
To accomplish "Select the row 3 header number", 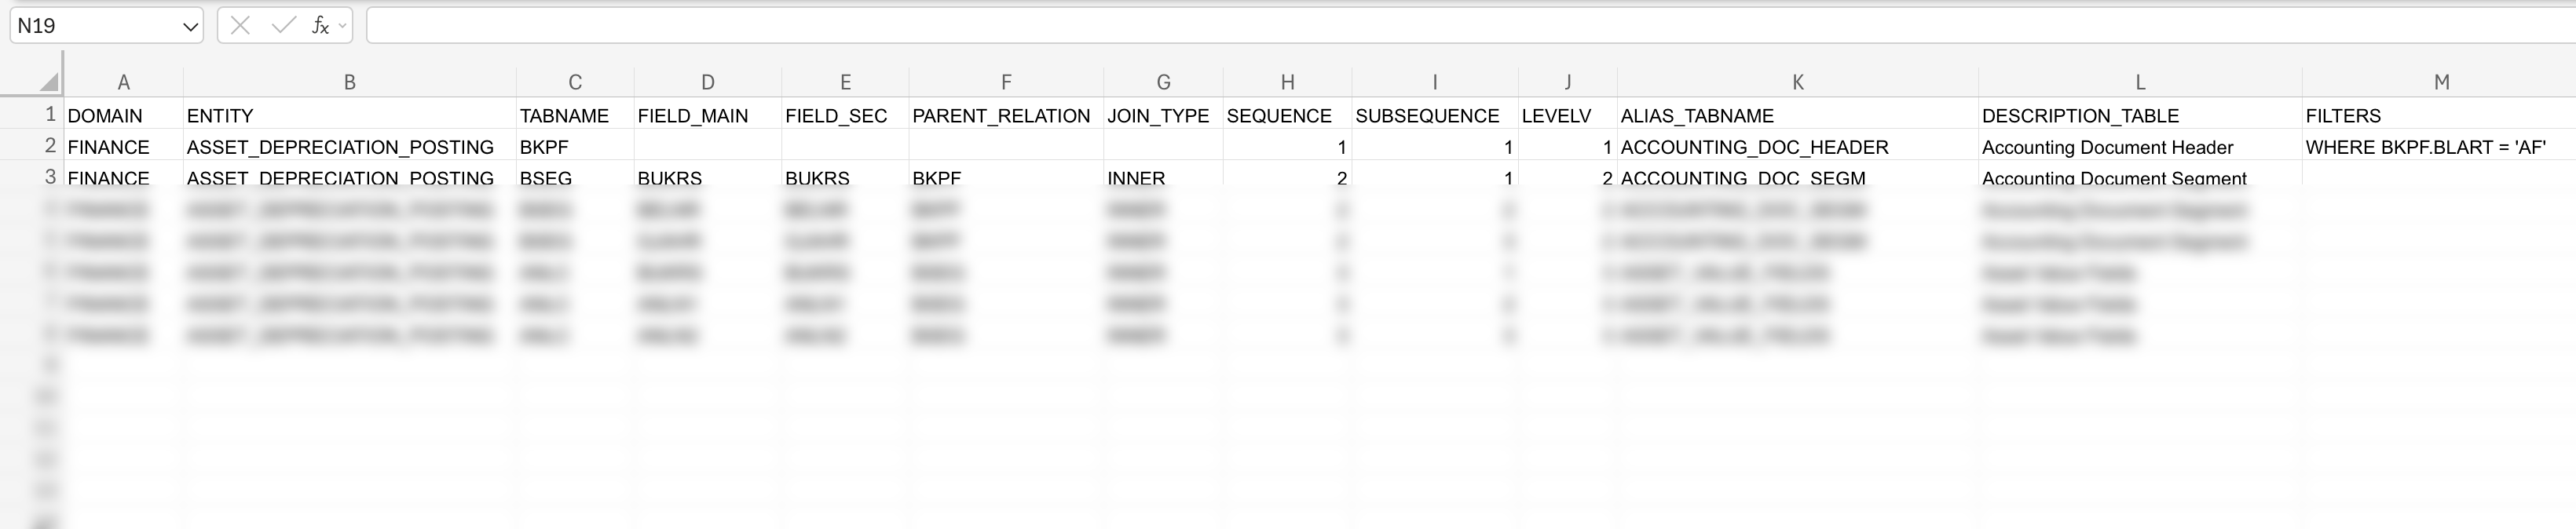I will click(50, 176).
